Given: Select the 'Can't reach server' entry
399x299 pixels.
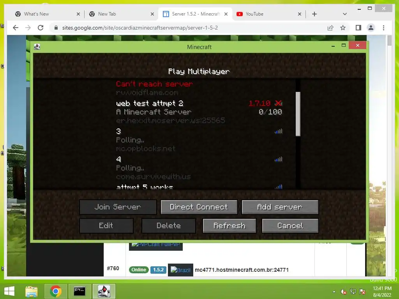Looking at the screenshot, I should pyautogui.click(x=199, y=88).
